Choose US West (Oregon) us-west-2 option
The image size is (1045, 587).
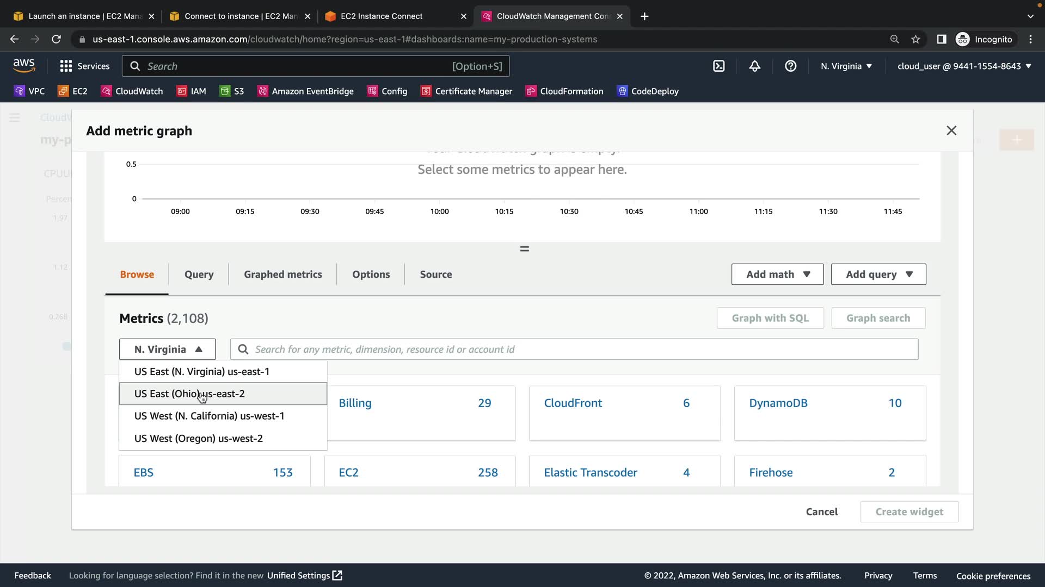tap(199, 438)
